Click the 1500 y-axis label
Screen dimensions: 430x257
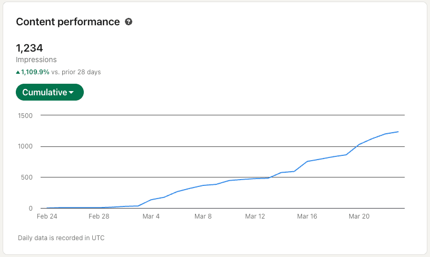pos(25,116)
